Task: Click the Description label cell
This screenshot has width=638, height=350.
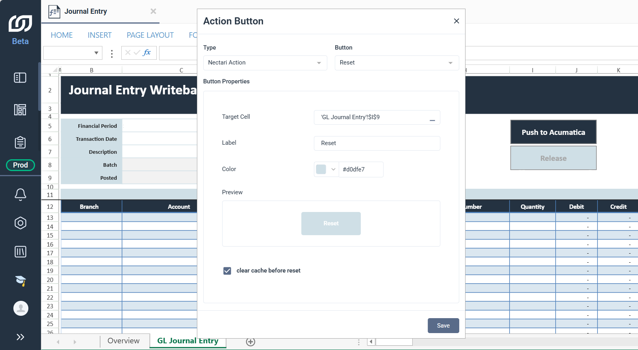Action: (x=91, y=152)
